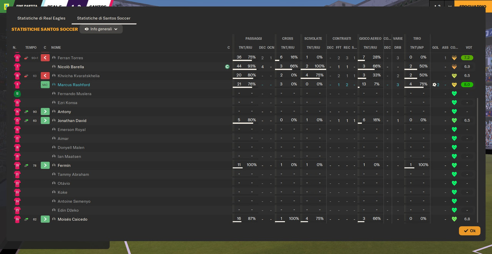492x254 pixels.
Task: Click Ferran Torres green 7.2 rating pill
Action: tap(467, 58)
